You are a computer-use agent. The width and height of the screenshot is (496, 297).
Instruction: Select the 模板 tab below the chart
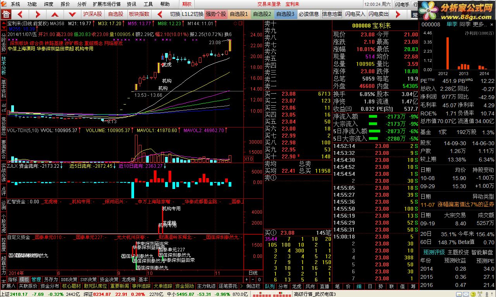24,279
